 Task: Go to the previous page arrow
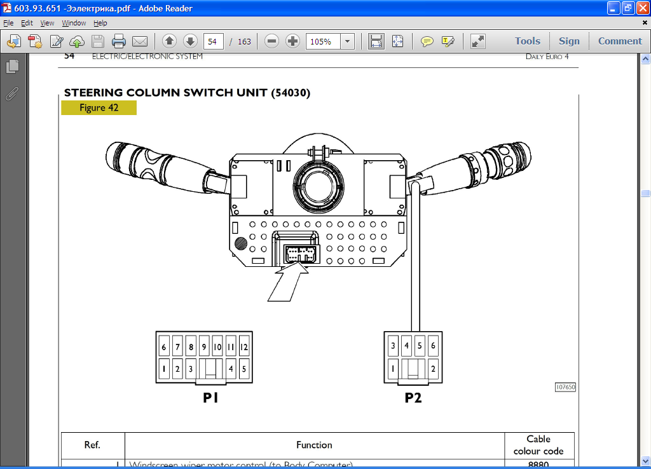[169, 41]
